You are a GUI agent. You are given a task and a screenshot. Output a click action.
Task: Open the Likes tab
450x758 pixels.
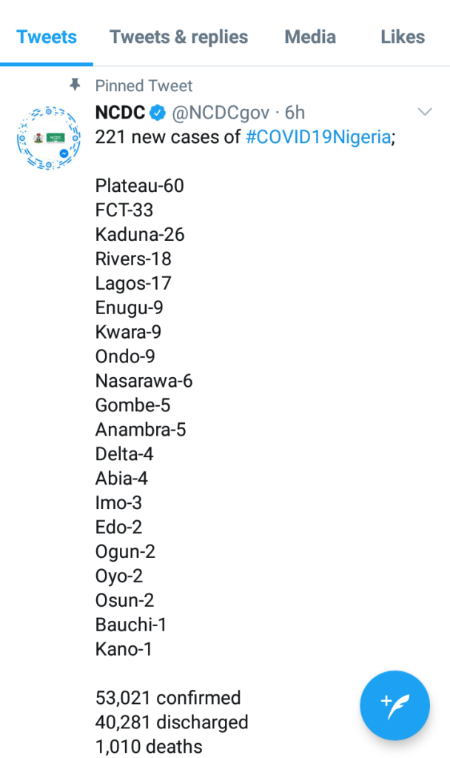point(403,36)
